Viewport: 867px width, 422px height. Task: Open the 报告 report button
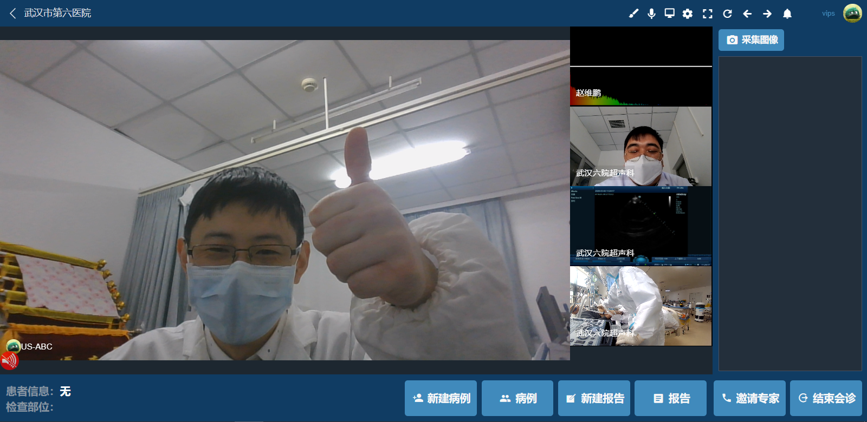tap(670, 398)
